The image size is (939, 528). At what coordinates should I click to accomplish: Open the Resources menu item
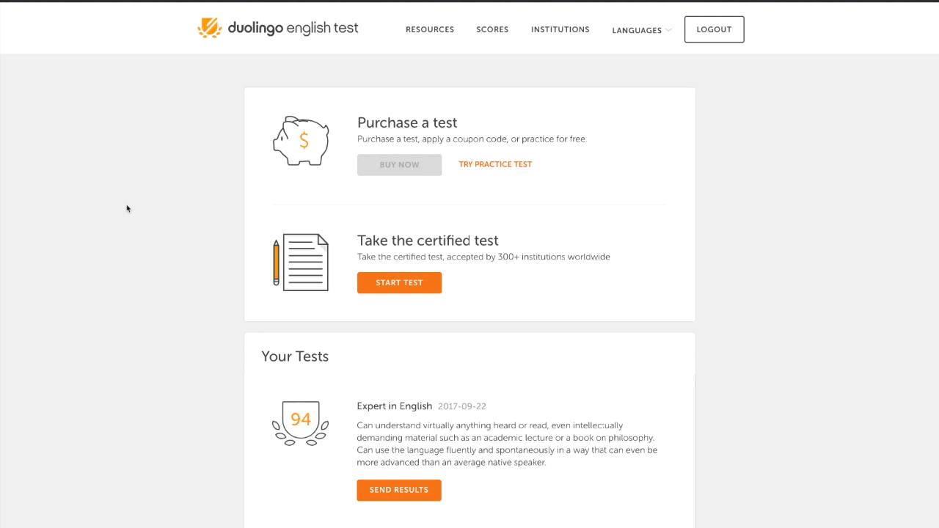coord(430,29)
